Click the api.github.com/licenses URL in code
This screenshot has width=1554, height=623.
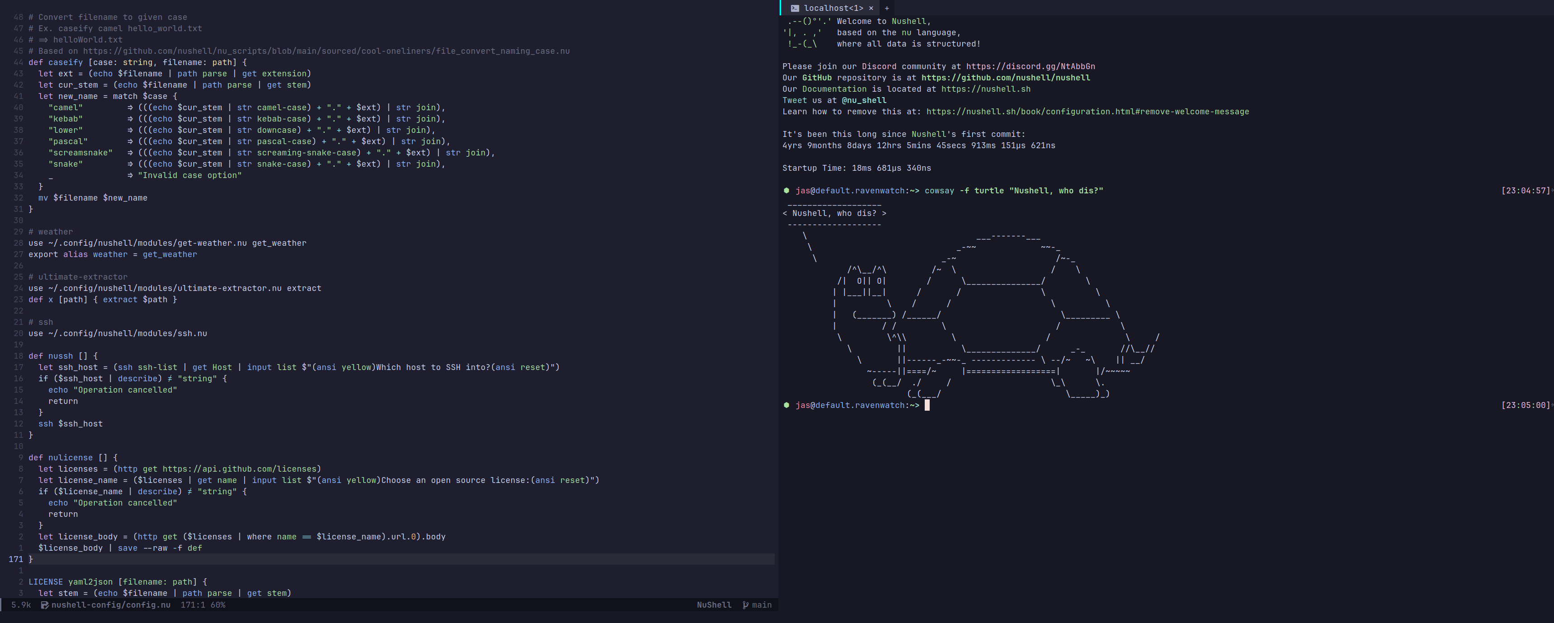pos(239,469)
